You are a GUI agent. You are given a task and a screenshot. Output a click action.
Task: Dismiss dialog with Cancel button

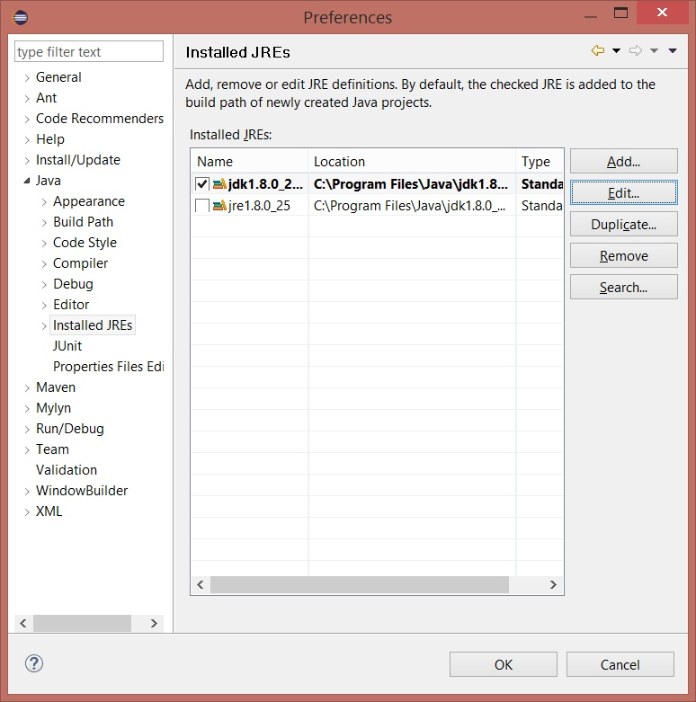(x=620, y=664)
